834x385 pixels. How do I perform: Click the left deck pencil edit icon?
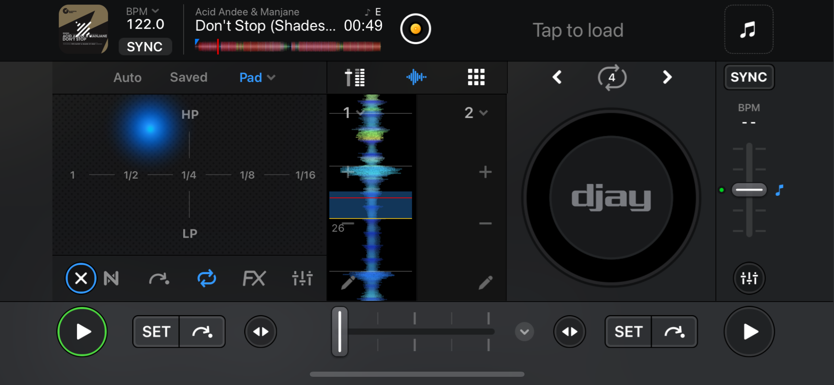(x=348, y=283)
